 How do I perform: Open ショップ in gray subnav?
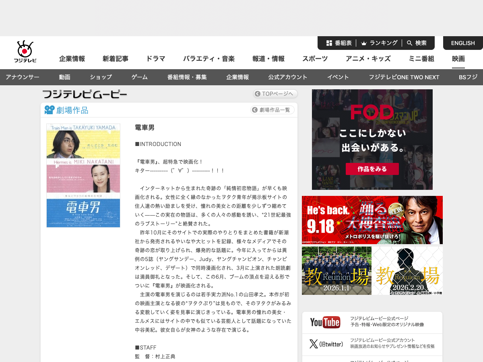coord(101,77)
